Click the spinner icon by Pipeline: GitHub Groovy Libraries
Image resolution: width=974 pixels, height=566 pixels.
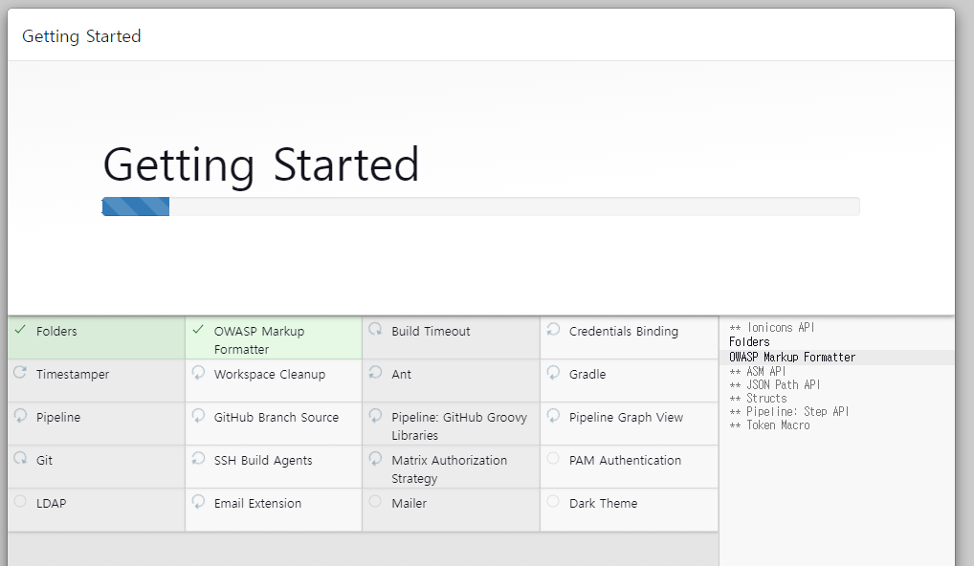coord(375,415)
